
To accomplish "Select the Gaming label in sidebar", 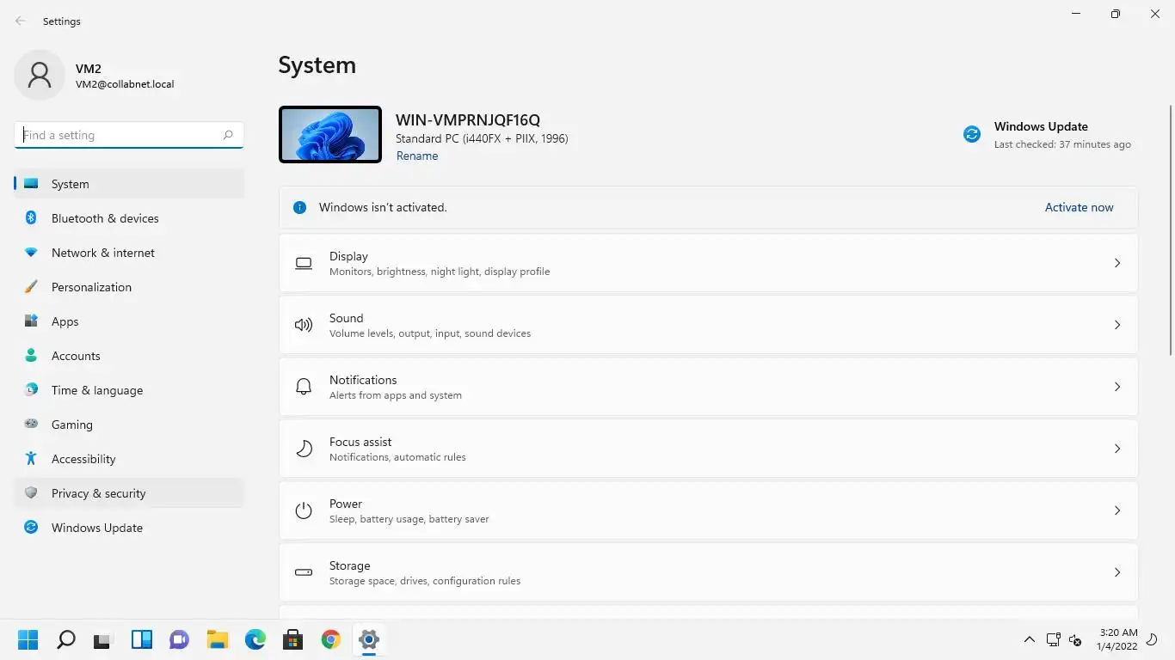I will 72,425.
